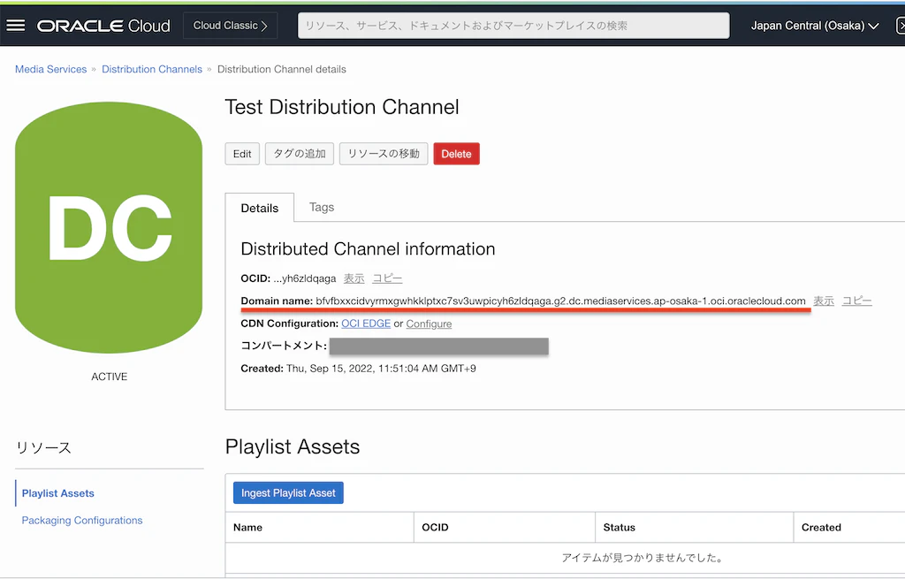Open the hamburger navigation menu
This screenshot has height=579, width=905.
click(x=16, y=26)
